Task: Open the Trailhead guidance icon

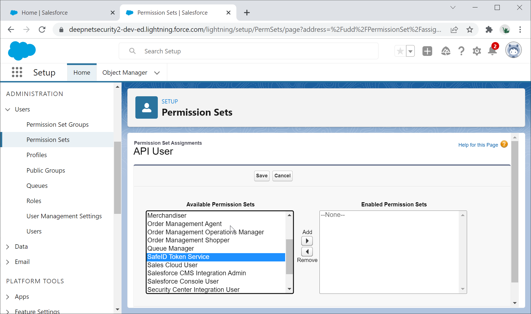Action: point(445,51)
